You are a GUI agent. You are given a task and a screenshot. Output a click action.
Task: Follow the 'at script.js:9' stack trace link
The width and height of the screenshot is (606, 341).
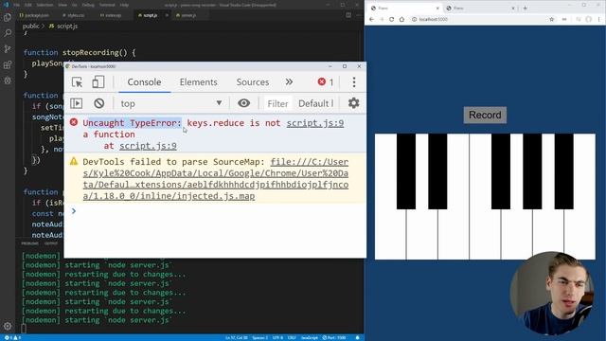148,146
